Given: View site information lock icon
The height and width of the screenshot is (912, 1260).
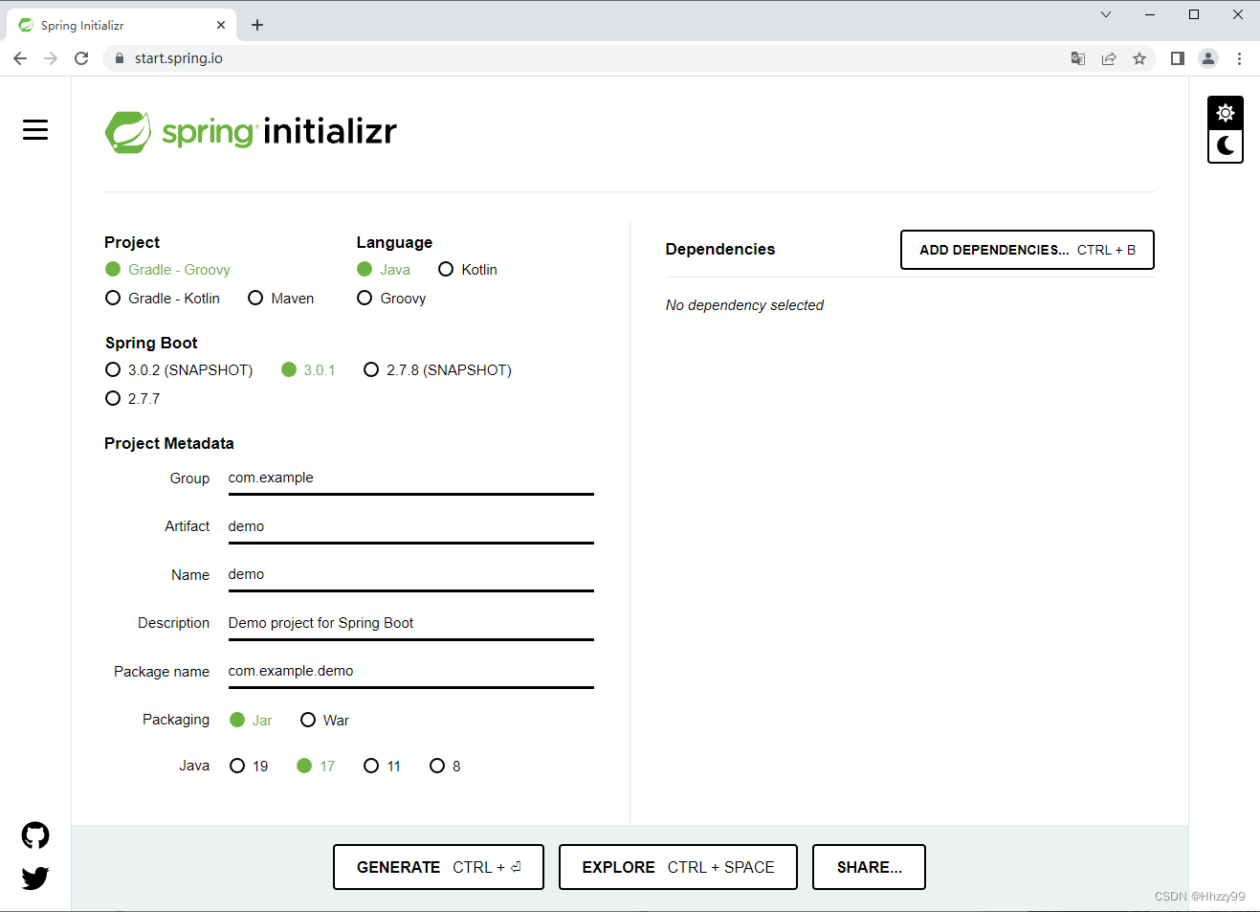Looking at the screenshot, I should pyautogui.click(x=120, y=58).
